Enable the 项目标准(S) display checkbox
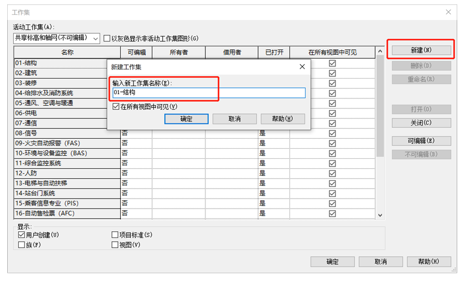The width and height of the screenshot is (465, 281). tap(115, 235)
